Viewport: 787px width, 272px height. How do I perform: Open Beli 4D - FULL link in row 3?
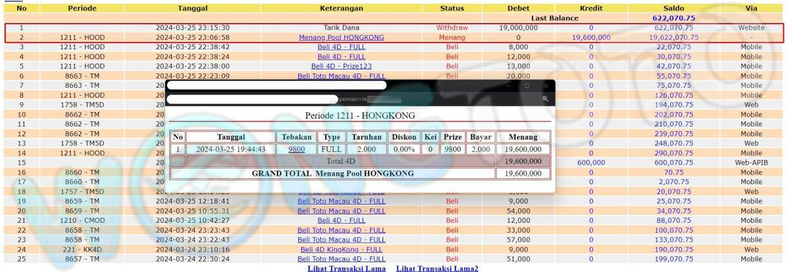pyautogui.click(x=341, y=47)
